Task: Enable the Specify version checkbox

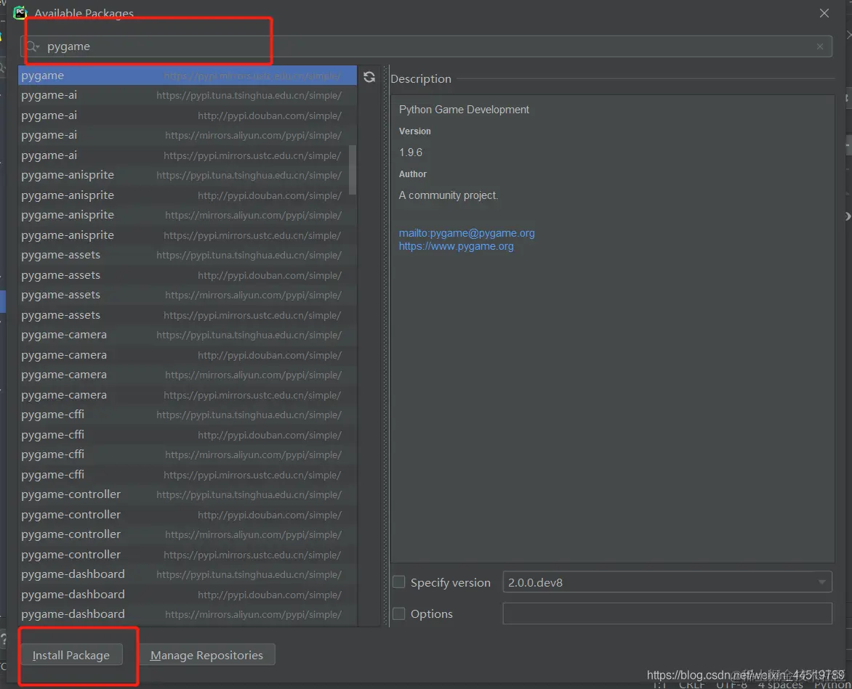Action: (x=399, y=582)
